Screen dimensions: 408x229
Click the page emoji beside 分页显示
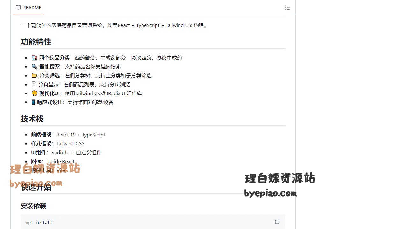tap(34, 84)
